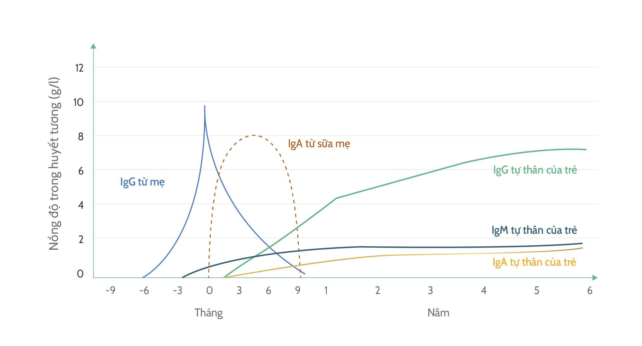Viewport: 642px width, 346px height.
Task: Select the "IgG tự thân của trẻ" label
Action: (x=535, y=170)
